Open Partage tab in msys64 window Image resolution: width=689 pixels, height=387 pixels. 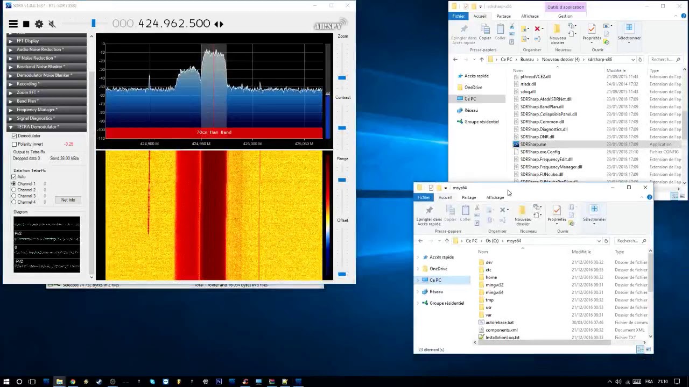click(x=469, y=197)
